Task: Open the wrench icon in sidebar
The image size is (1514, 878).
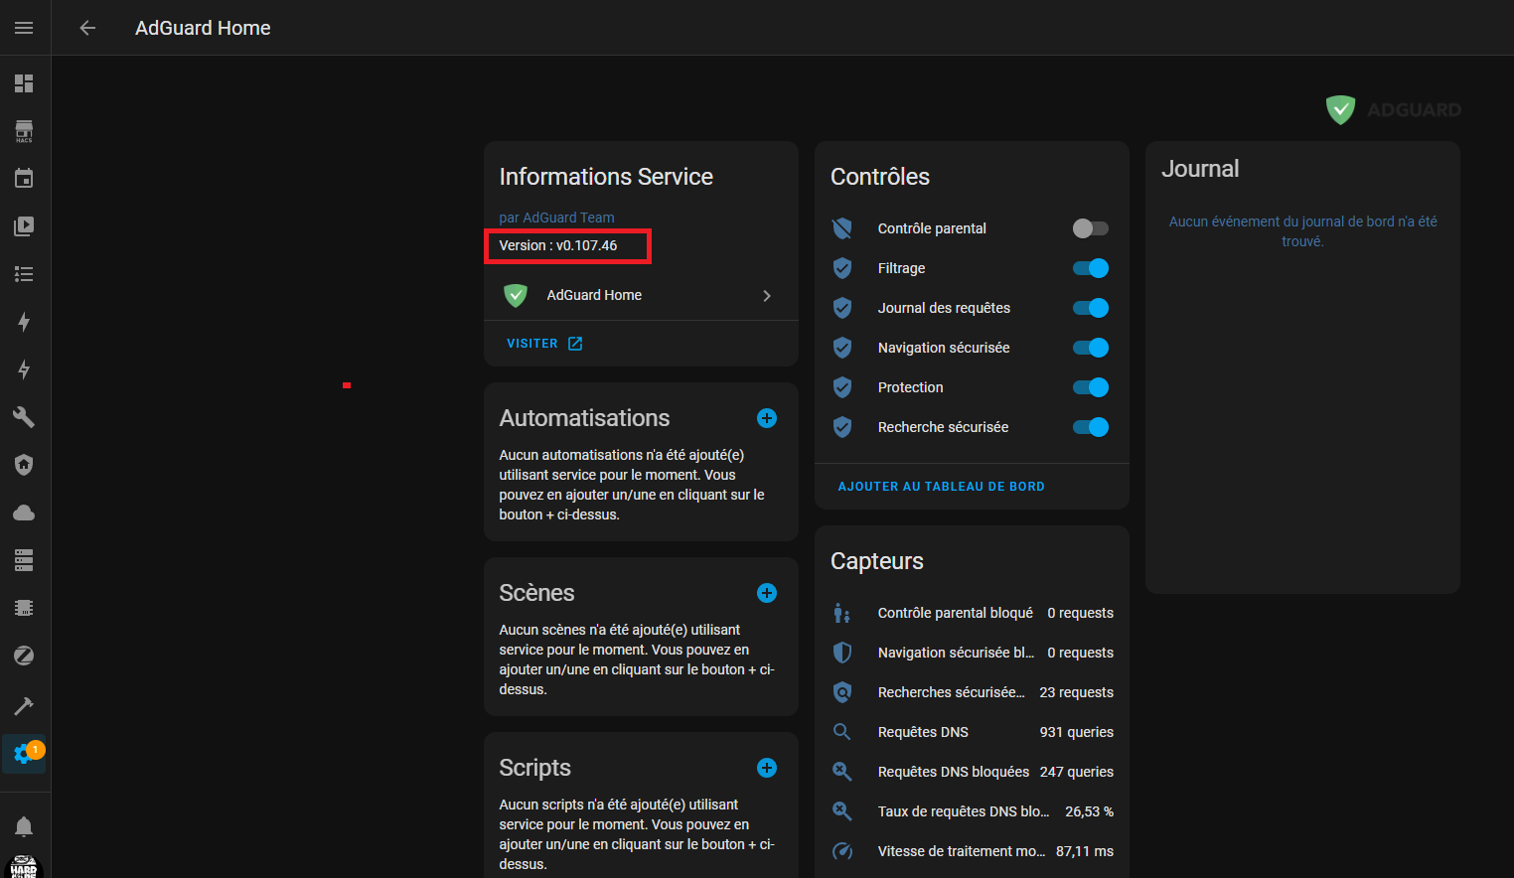Action: tap(24, 417)
